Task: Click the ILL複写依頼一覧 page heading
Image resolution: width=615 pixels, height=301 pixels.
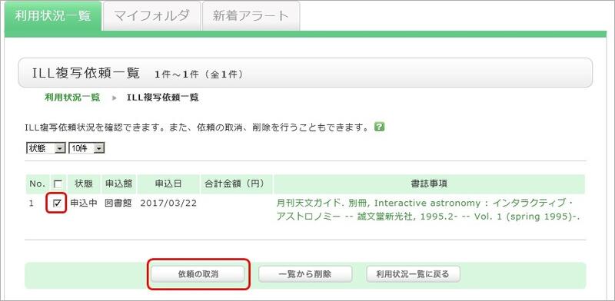Action: [x=85, y=73]
